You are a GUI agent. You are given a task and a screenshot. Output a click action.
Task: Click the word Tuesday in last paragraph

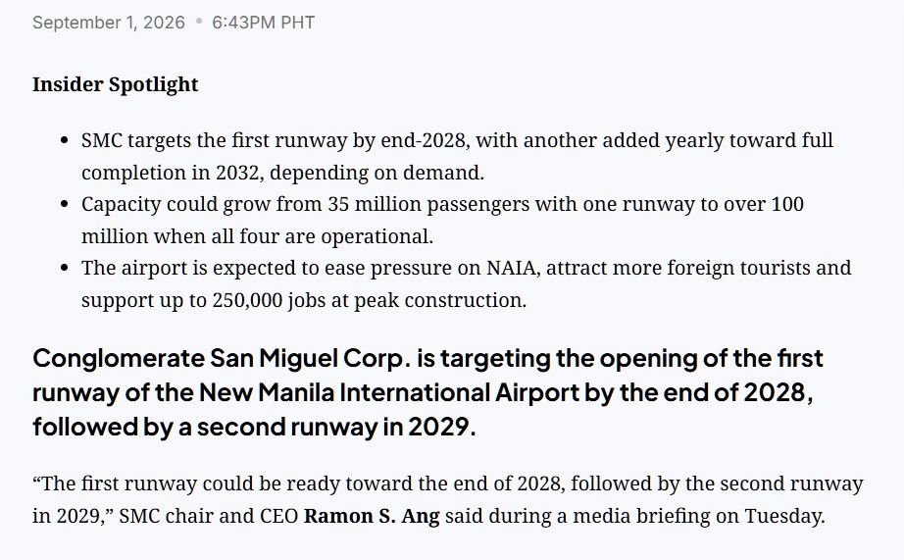click(784, 516)
